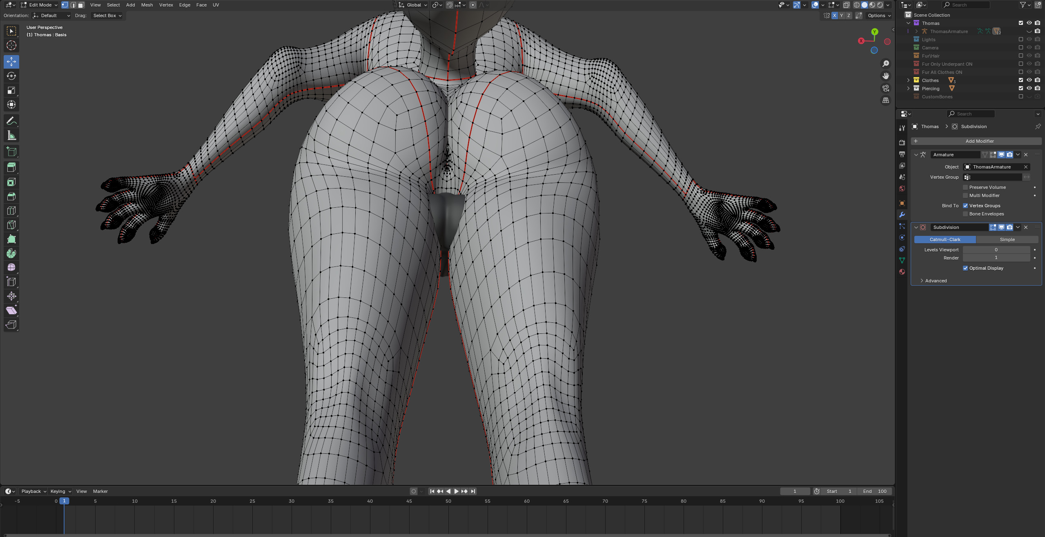Open the Edit Mode dropdown
The width and height of the screenshot is (1045, 537).
pyautogui.click(x=40, y=5)
